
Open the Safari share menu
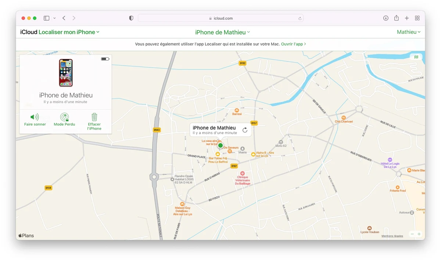click(x=397, y=18)
